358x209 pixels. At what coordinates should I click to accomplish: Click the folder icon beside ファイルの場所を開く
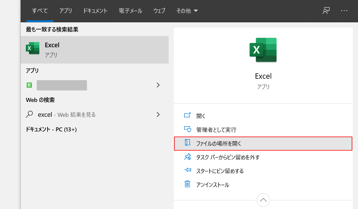coord(188,143)
